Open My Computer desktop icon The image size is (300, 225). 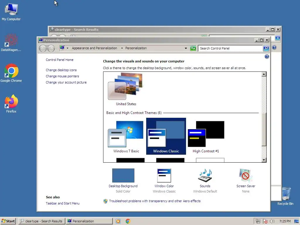point(11,12)
